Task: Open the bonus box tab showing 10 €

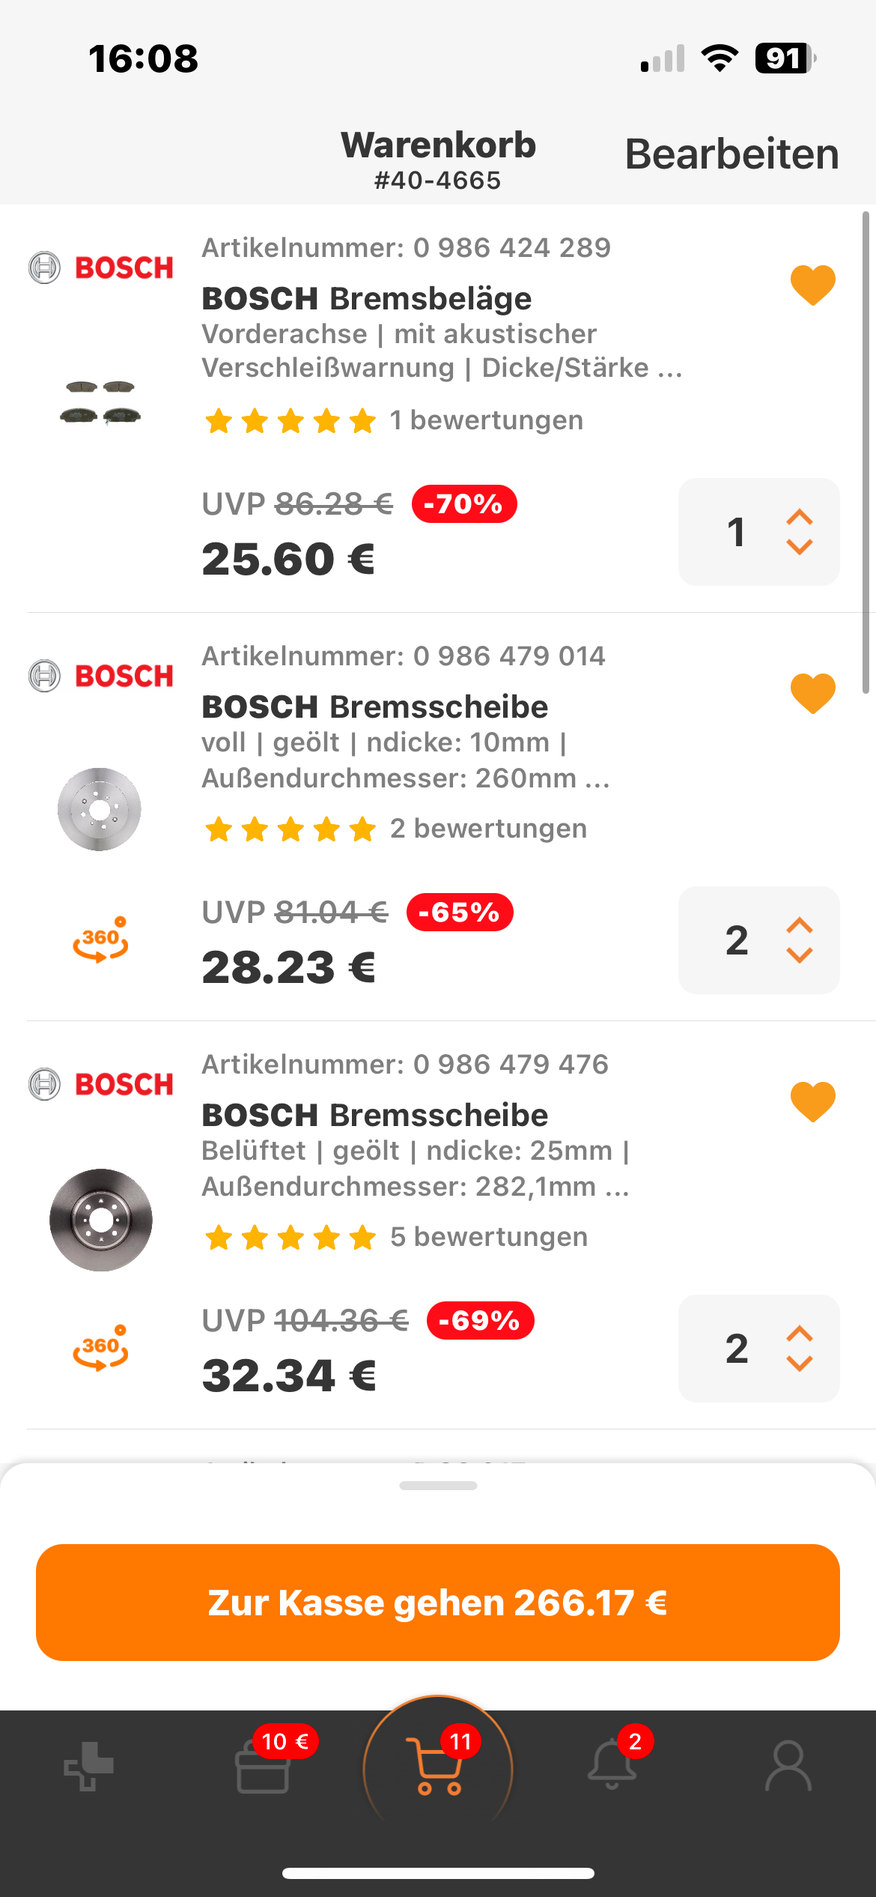Action: coord(264,1765)
